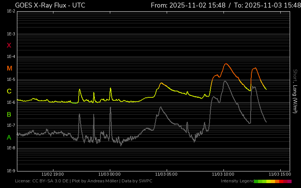This screenshot has width=301, height=188.
Task: Click the '11/02 19:00' time label
Action: click(x=53, y=174)
